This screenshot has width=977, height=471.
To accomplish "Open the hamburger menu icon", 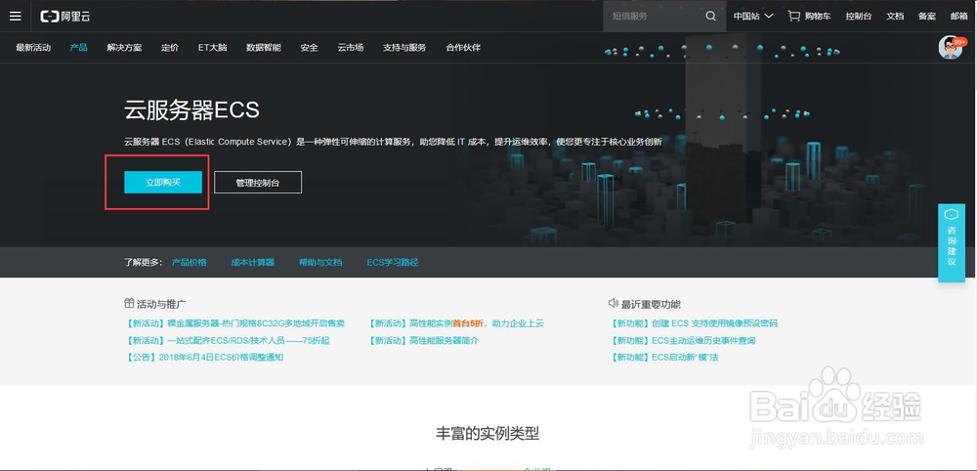I will tap(15, 17).
